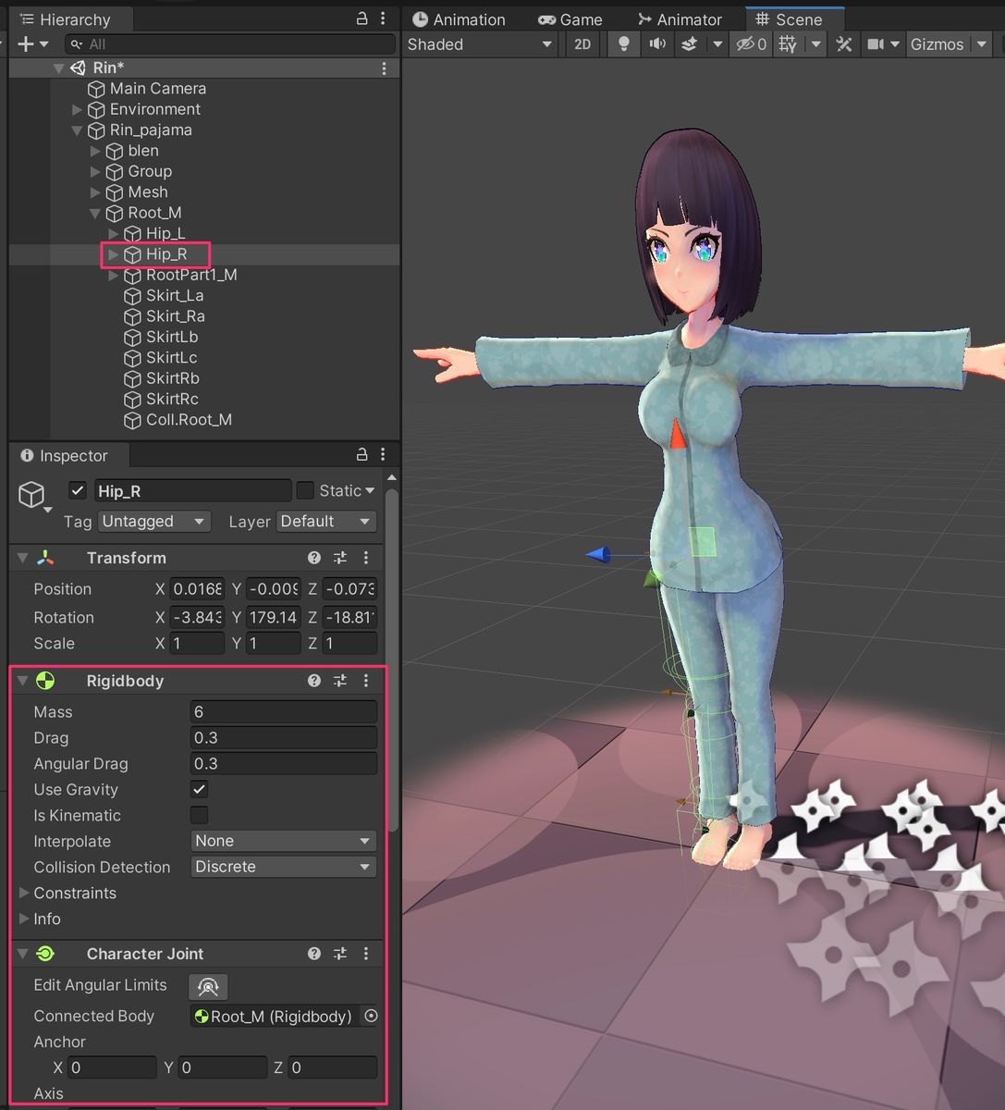
Task: Collapse Root_M in hierarchy
Action: click(x=94, y=213)
